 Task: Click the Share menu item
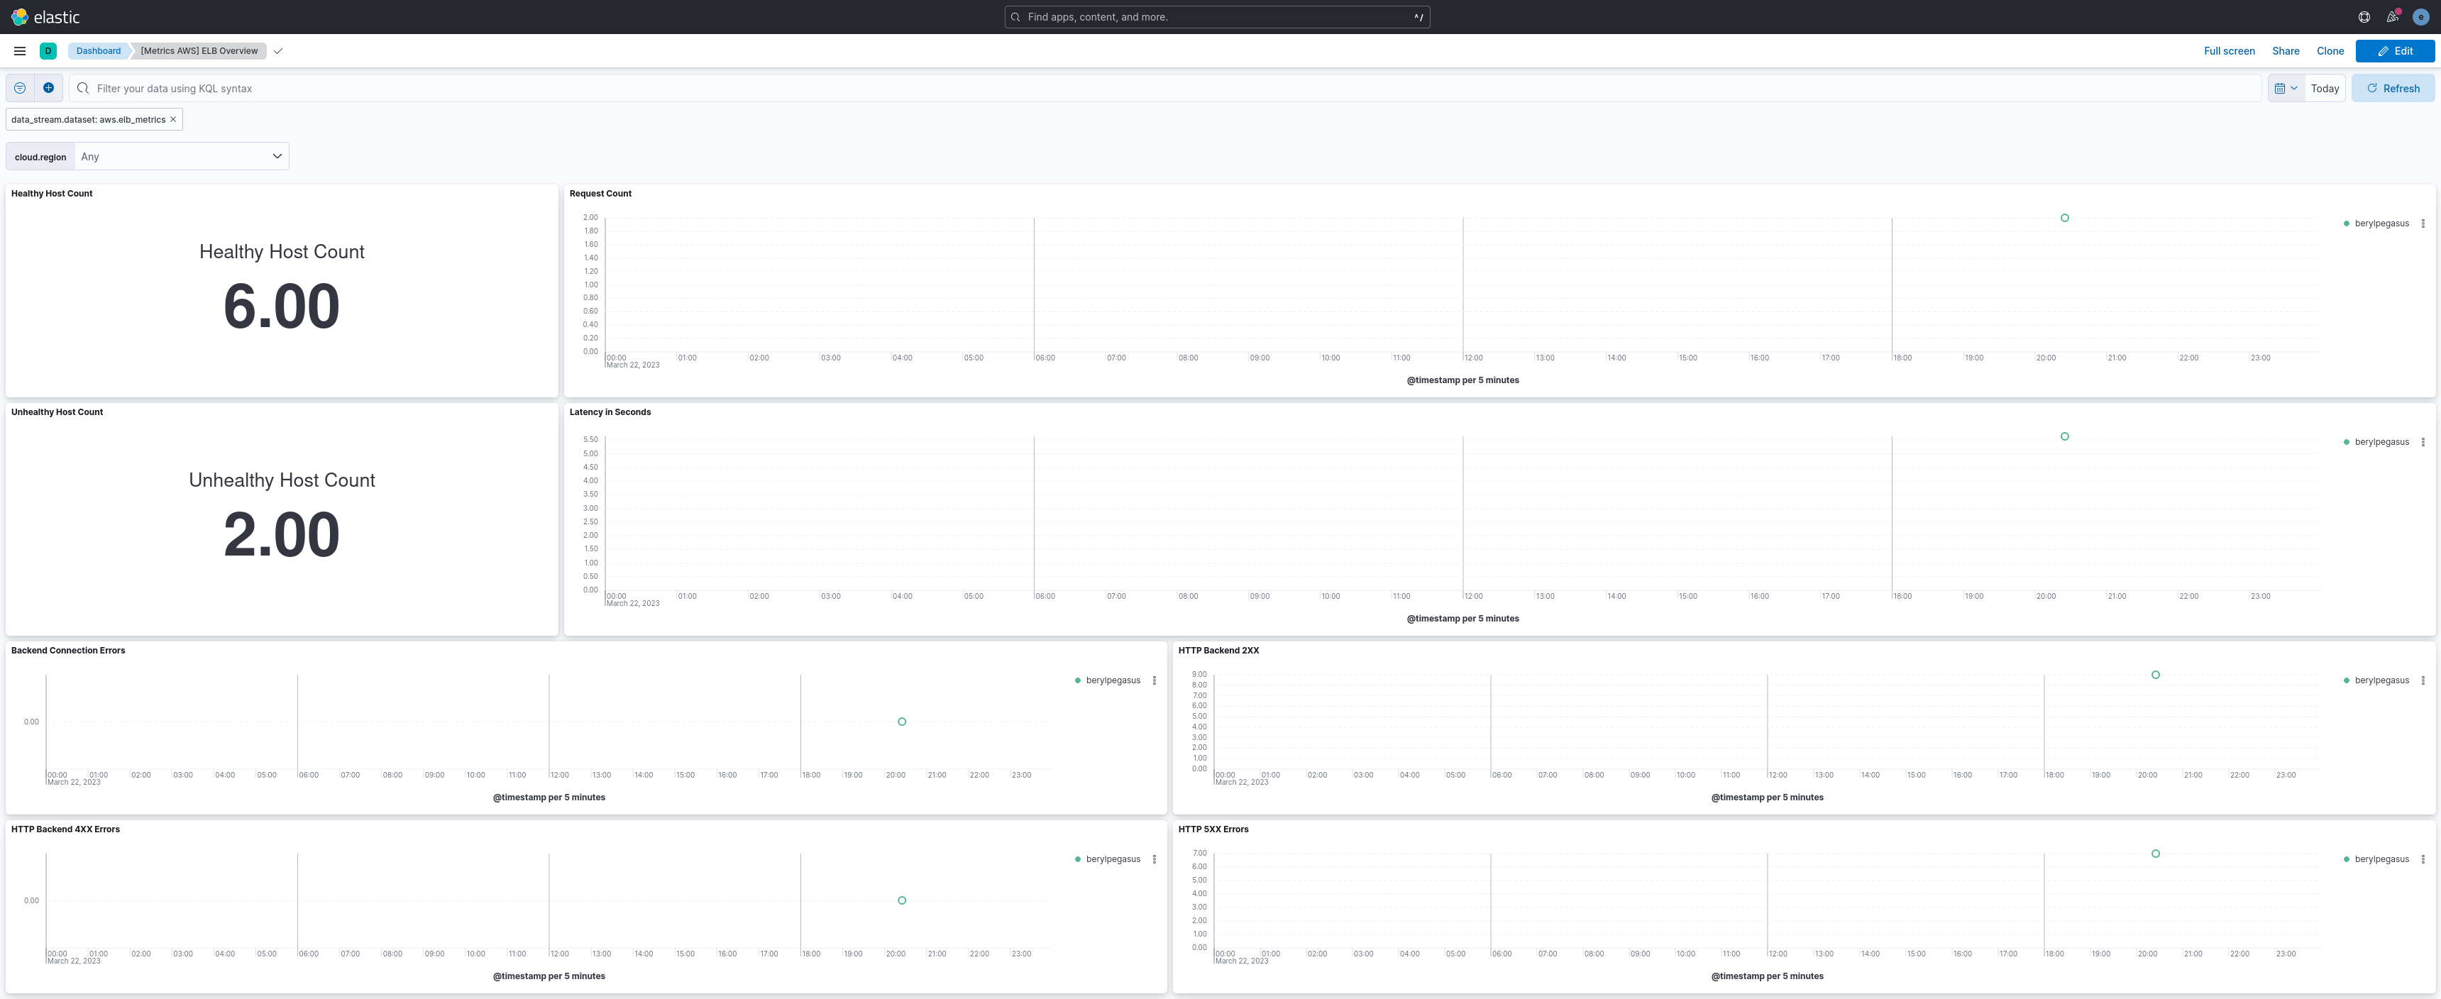tap(2285, 51)
